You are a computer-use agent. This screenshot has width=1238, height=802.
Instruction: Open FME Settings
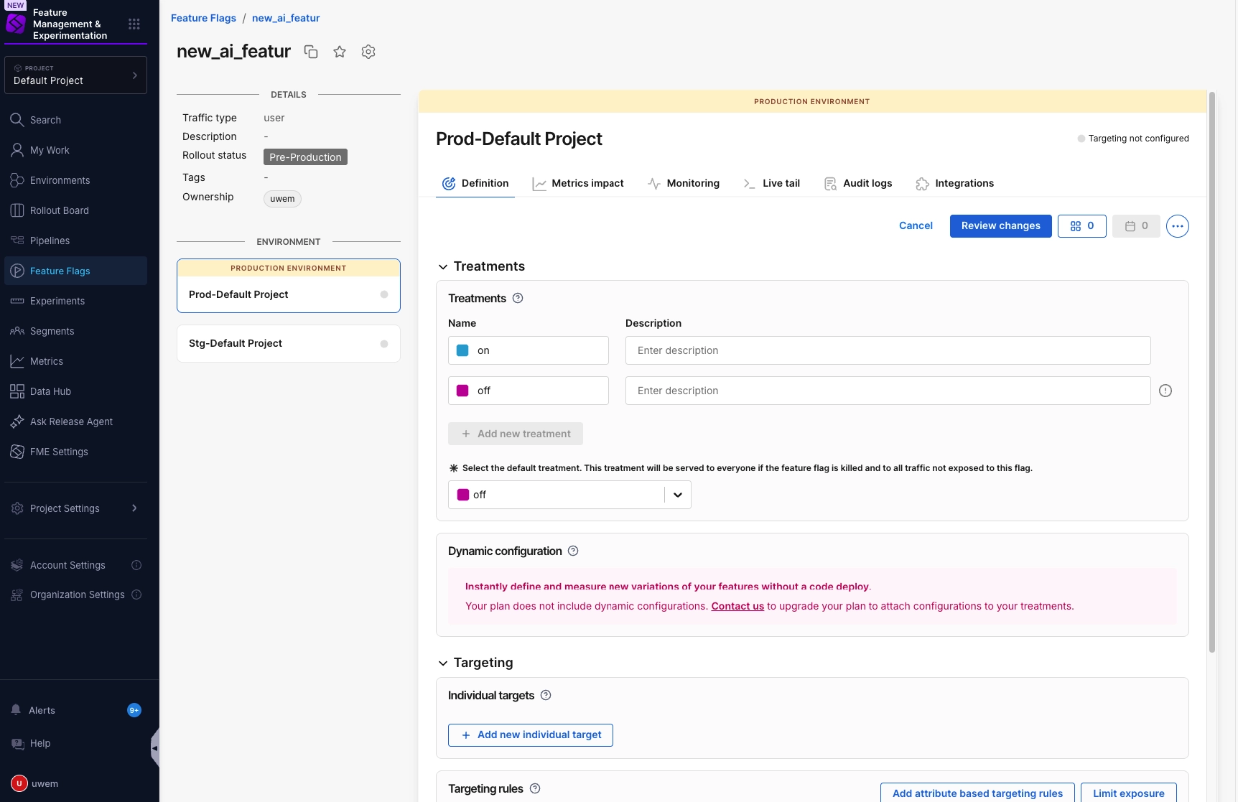pos(75,452)
